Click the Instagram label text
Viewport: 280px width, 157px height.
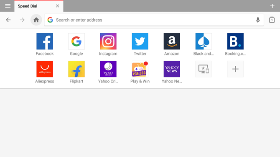click(x=108, y=54)
